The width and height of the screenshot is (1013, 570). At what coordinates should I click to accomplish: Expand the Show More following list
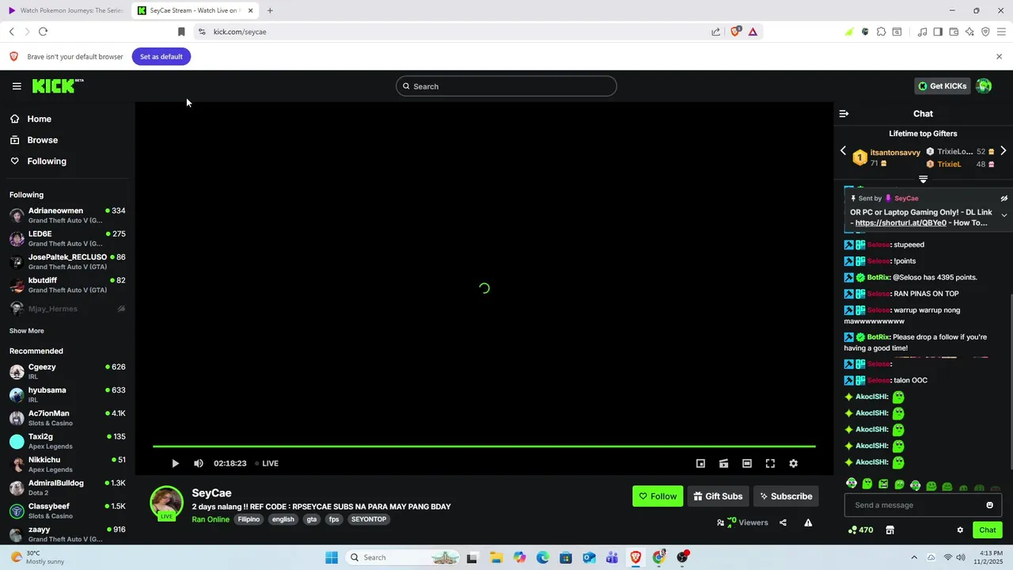coord(27,331)
